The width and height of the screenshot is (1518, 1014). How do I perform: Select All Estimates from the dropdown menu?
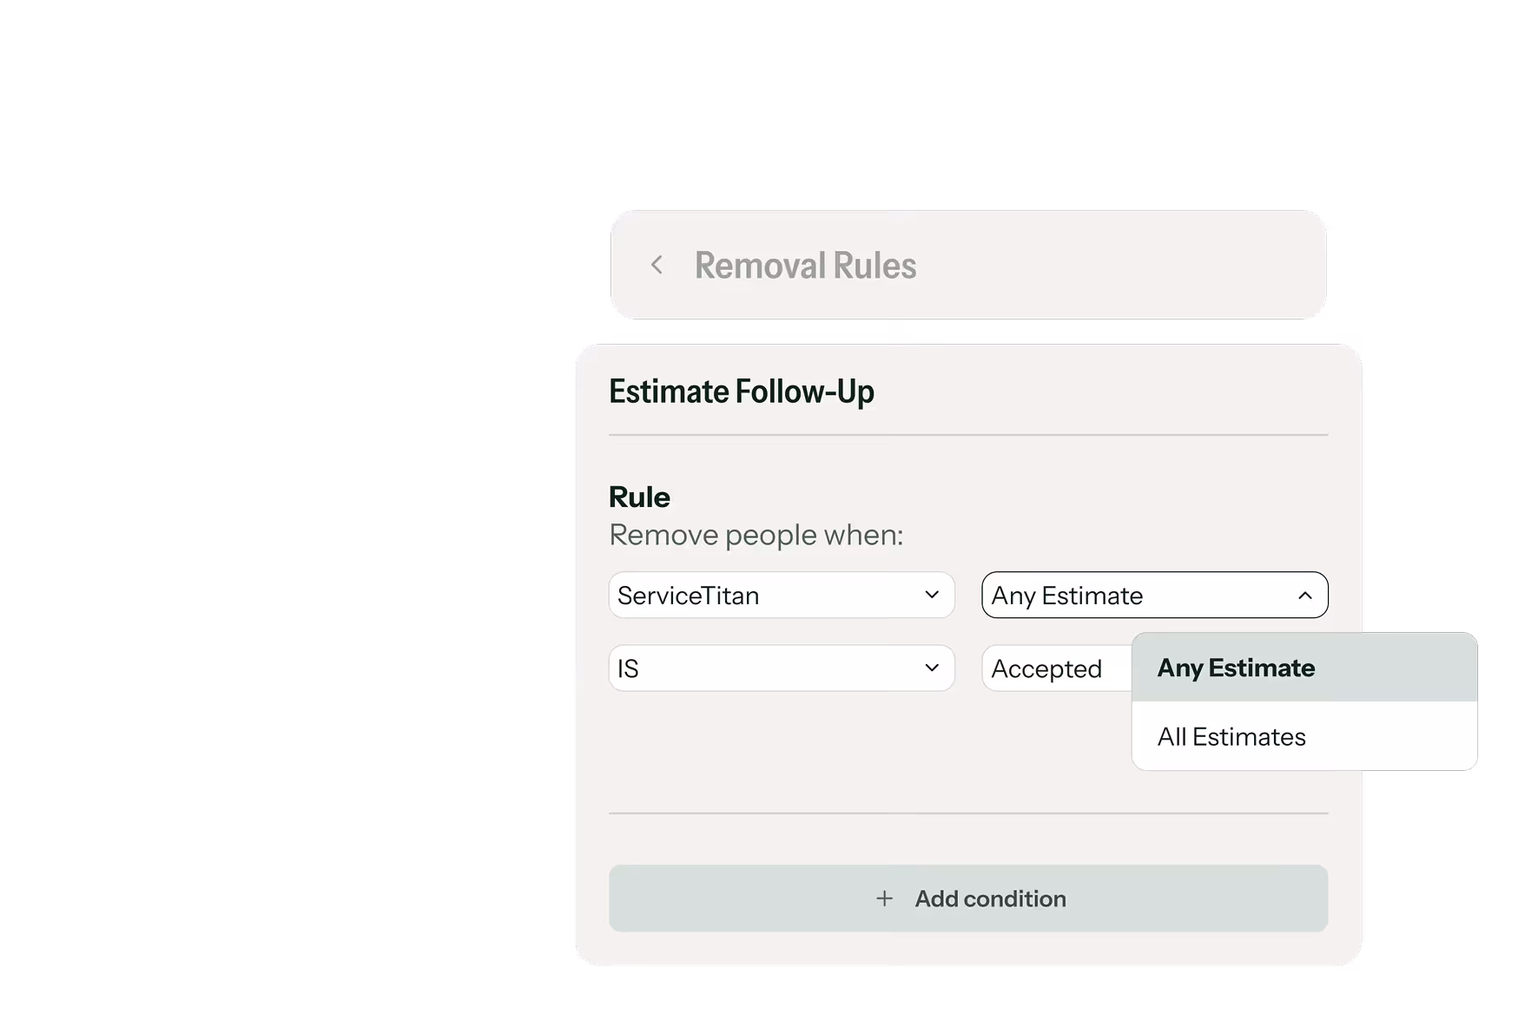pyautogui.click(x=1231, y=736)
